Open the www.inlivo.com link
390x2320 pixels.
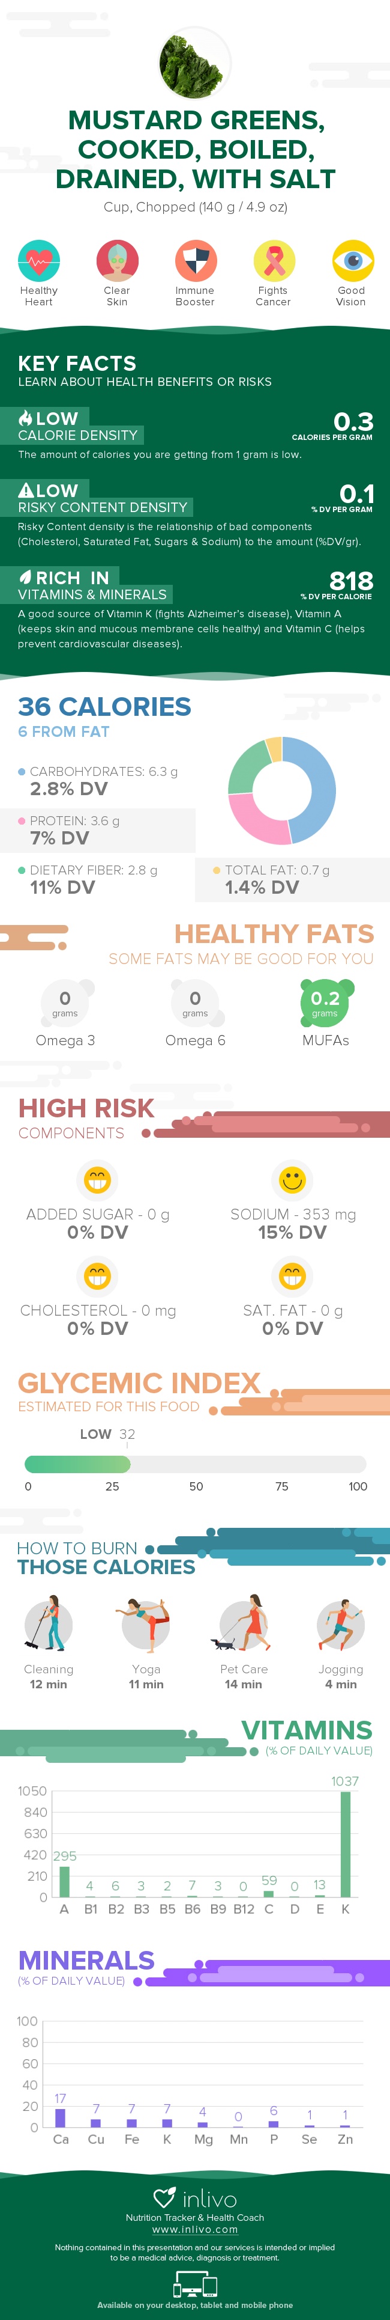(195, 2229)
